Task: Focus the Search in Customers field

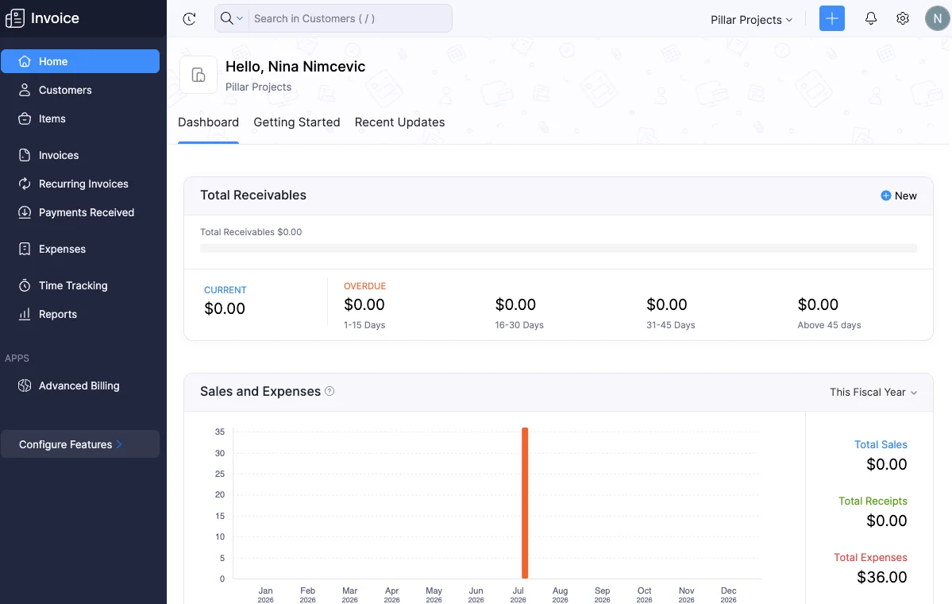Action: pos(351,18)
